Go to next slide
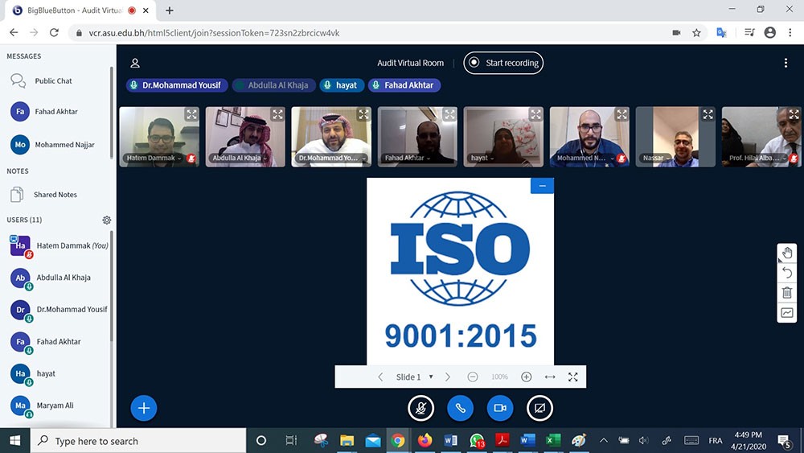 click(x=448, y=377)
